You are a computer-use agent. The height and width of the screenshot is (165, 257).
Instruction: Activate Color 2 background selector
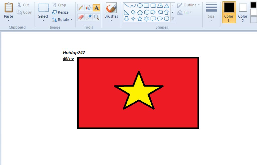click(243, 12)
